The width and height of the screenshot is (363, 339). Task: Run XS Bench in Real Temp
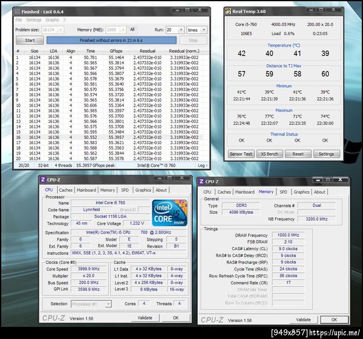tap(269, 154)
